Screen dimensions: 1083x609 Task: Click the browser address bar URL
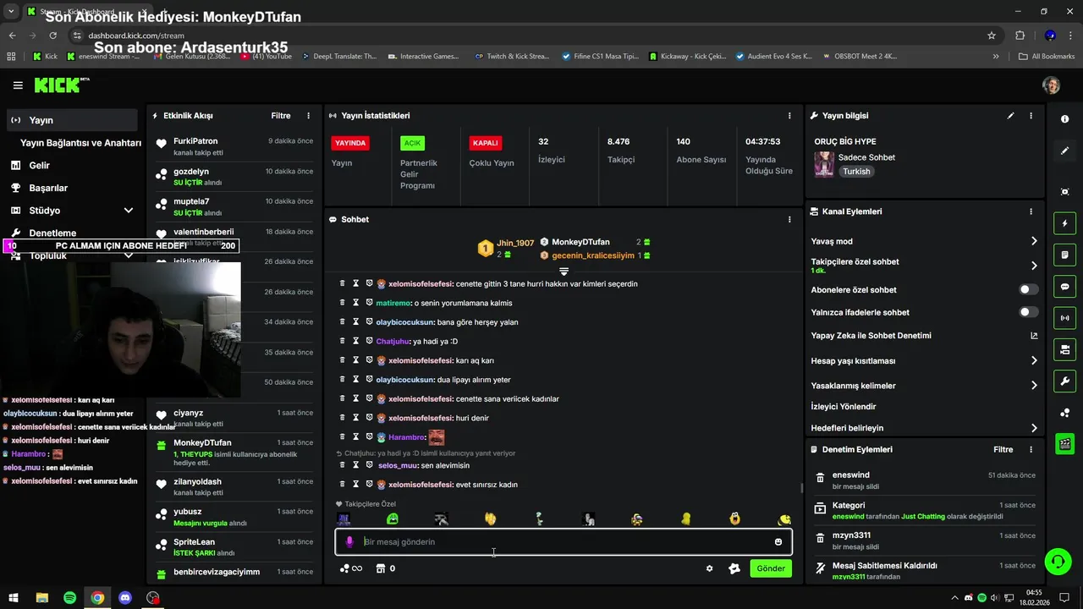pos(136,36)
